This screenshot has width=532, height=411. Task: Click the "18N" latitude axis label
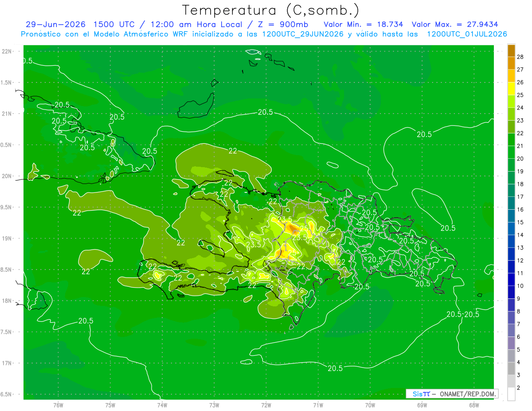coord(7,301)
